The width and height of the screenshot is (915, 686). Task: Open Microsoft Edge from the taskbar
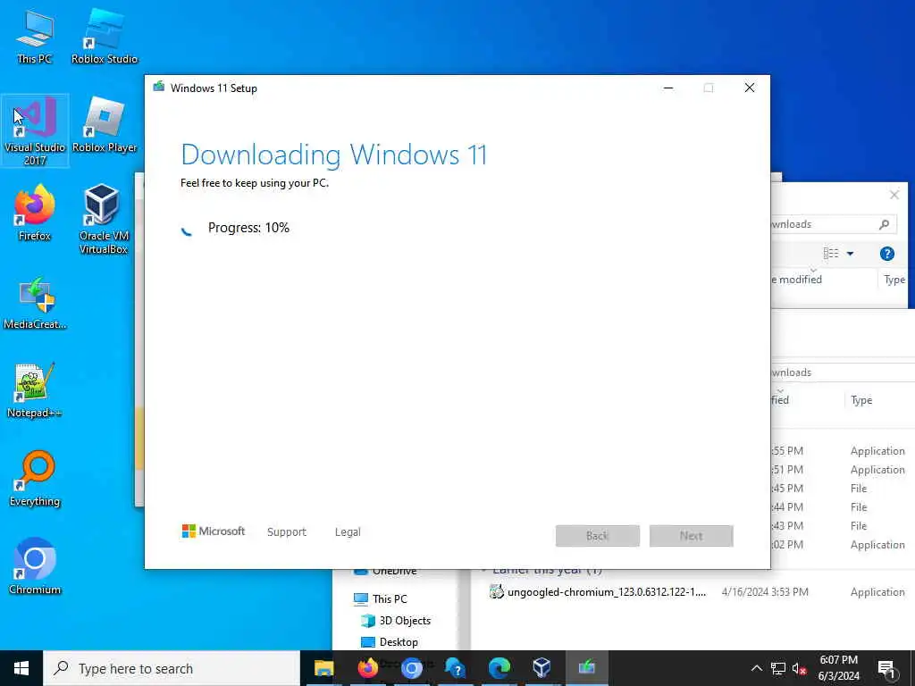tap(499, 668)
